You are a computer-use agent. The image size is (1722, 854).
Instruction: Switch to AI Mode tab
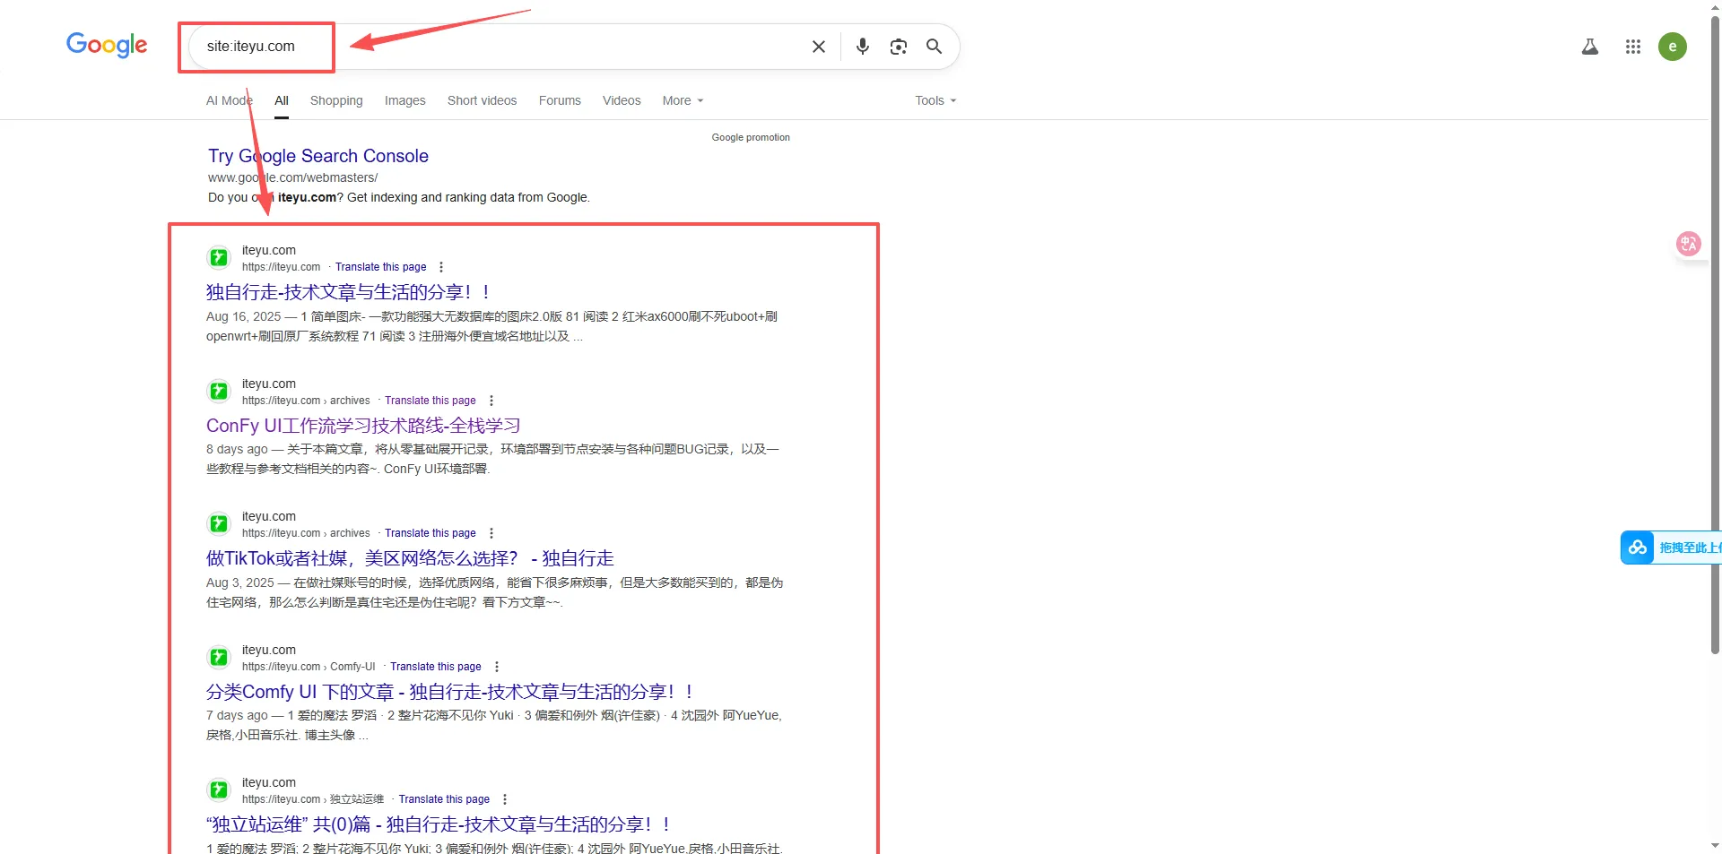tap(230, 100)
